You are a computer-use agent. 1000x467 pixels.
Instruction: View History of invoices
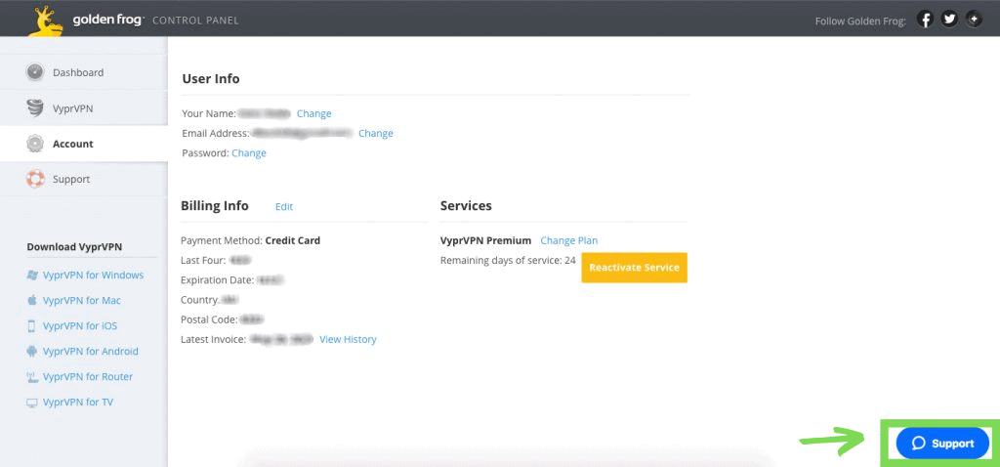coord(348,339)
